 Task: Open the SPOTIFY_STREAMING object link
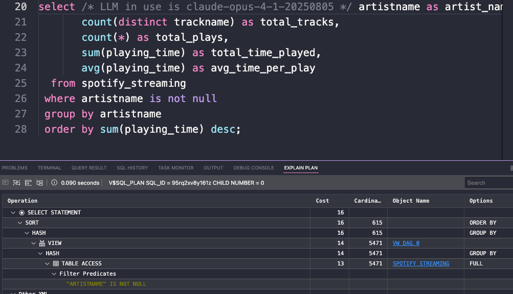[x=421, y=264]
